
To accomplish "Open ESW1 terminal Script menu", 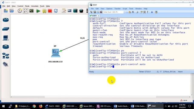I will coord(125,9).
